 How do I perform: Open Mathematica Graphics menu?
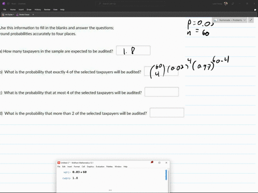point(90,167)
